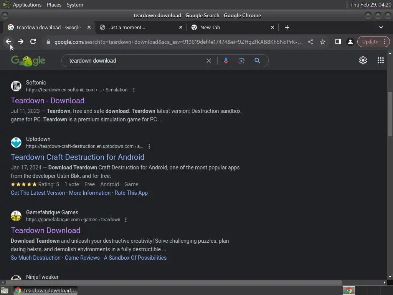Close the 'Just a moment...' tab
Viewport: 393px width, 295px height.
click(x=181, y=27)
